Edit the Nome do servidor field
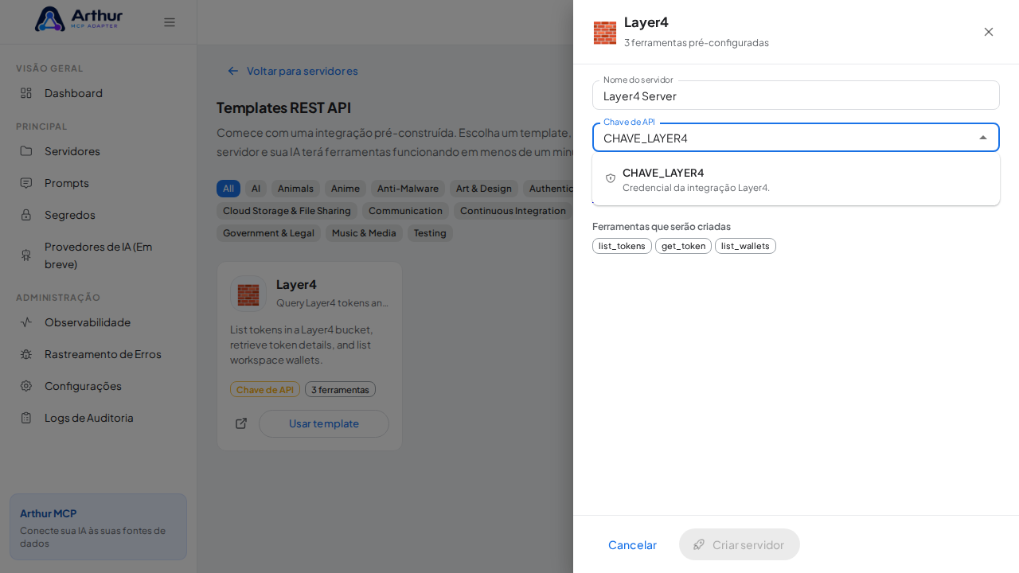This screenshot has width=1019, height=573. pos(796,95)
